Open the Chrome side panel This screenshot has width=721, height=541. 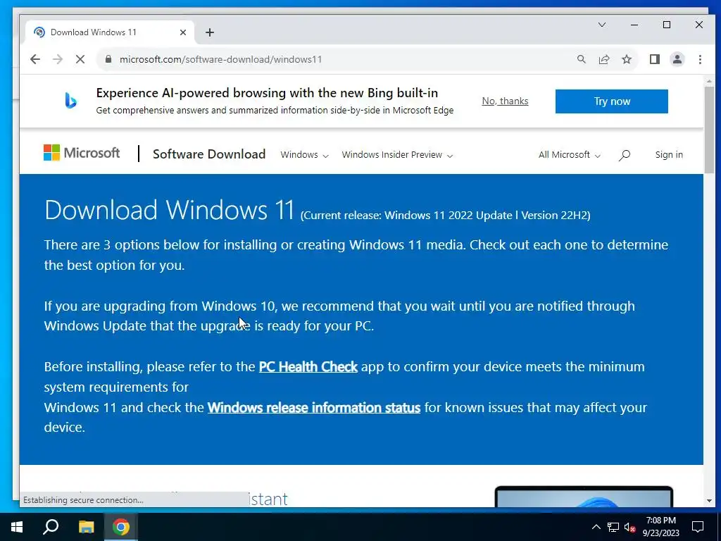[654, 59]
